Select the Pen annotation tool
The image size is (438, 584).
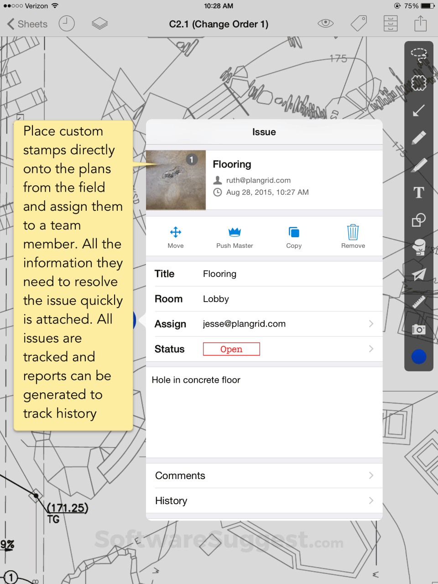[x=418, y=138]
